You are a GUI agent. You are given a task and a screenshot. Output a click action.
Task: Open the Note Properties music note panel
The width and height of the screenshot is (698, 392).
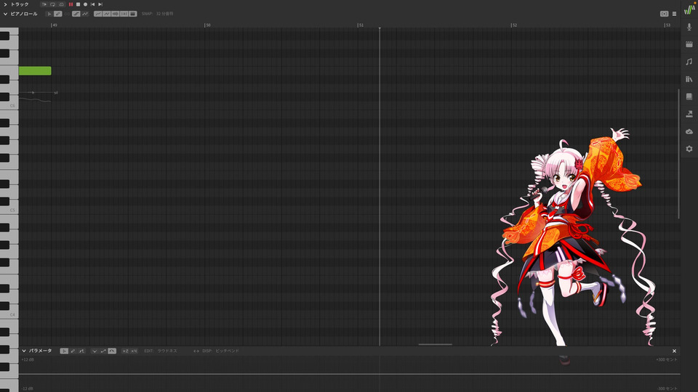(x=689, y=62)
